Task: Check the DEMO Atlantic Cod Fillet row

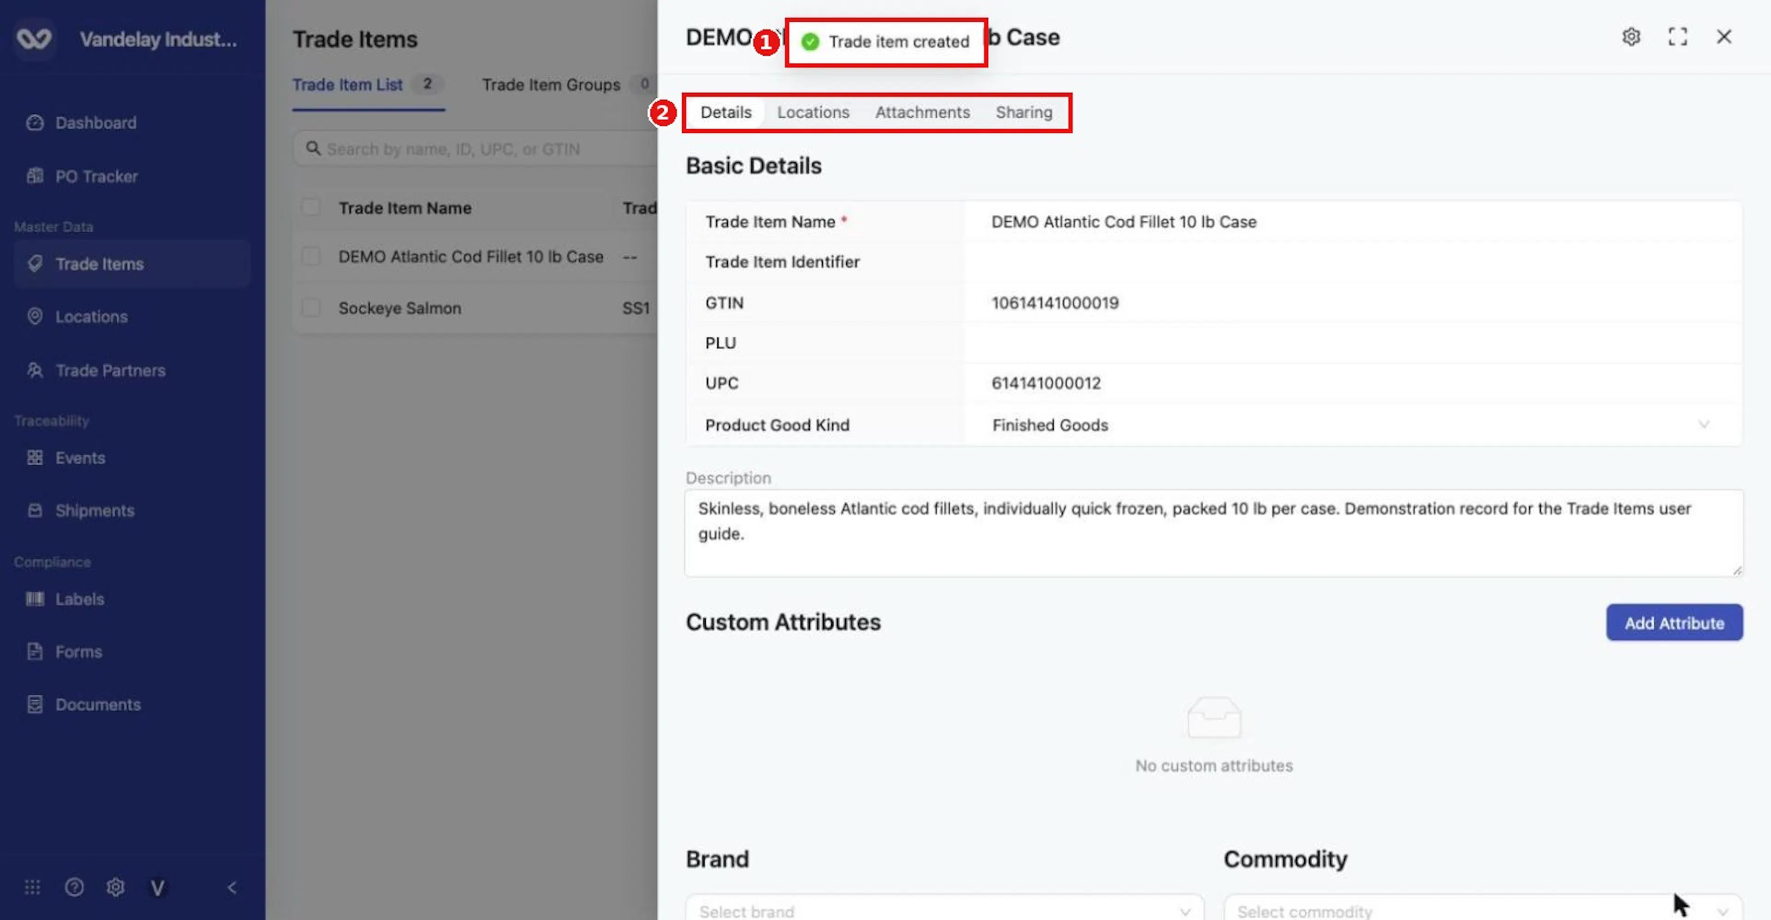Action: 311,256
